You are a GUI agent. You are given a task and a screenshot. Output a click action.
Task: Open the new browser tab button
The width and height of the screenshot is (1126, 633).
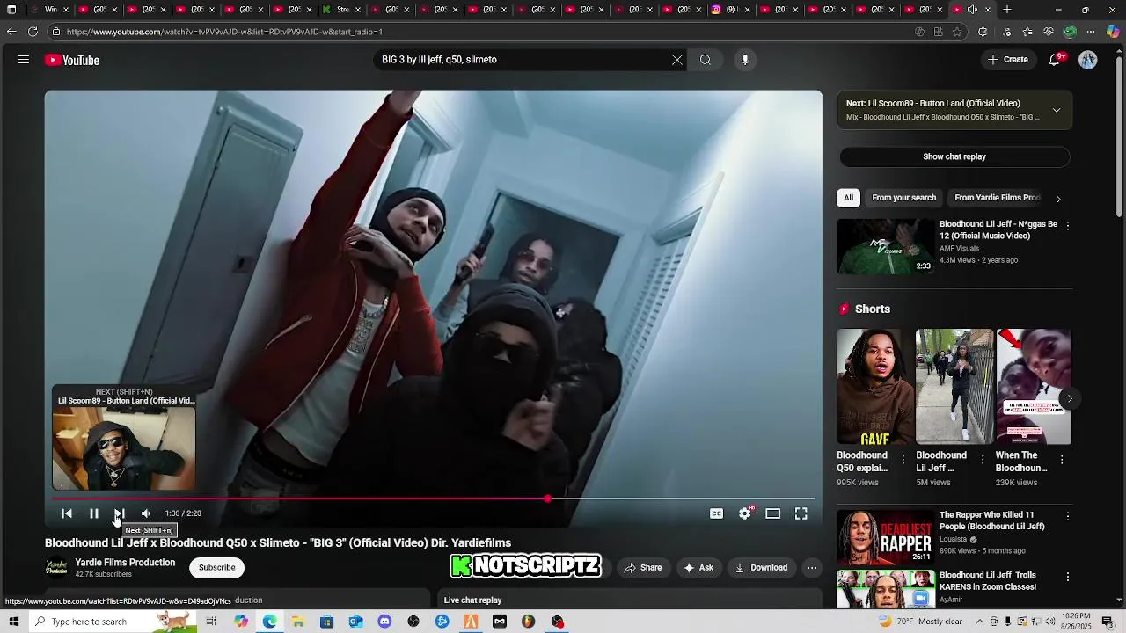click(1007, 10)
